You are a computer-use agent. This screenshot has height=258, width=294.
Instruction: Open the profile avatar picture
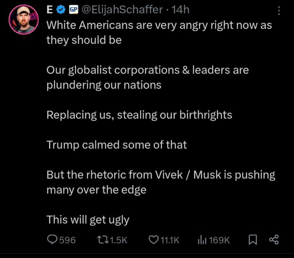[x=23, y=20]
